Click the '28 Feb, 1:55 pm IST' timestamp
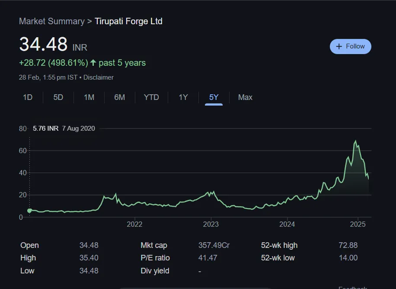 [48, 77]
